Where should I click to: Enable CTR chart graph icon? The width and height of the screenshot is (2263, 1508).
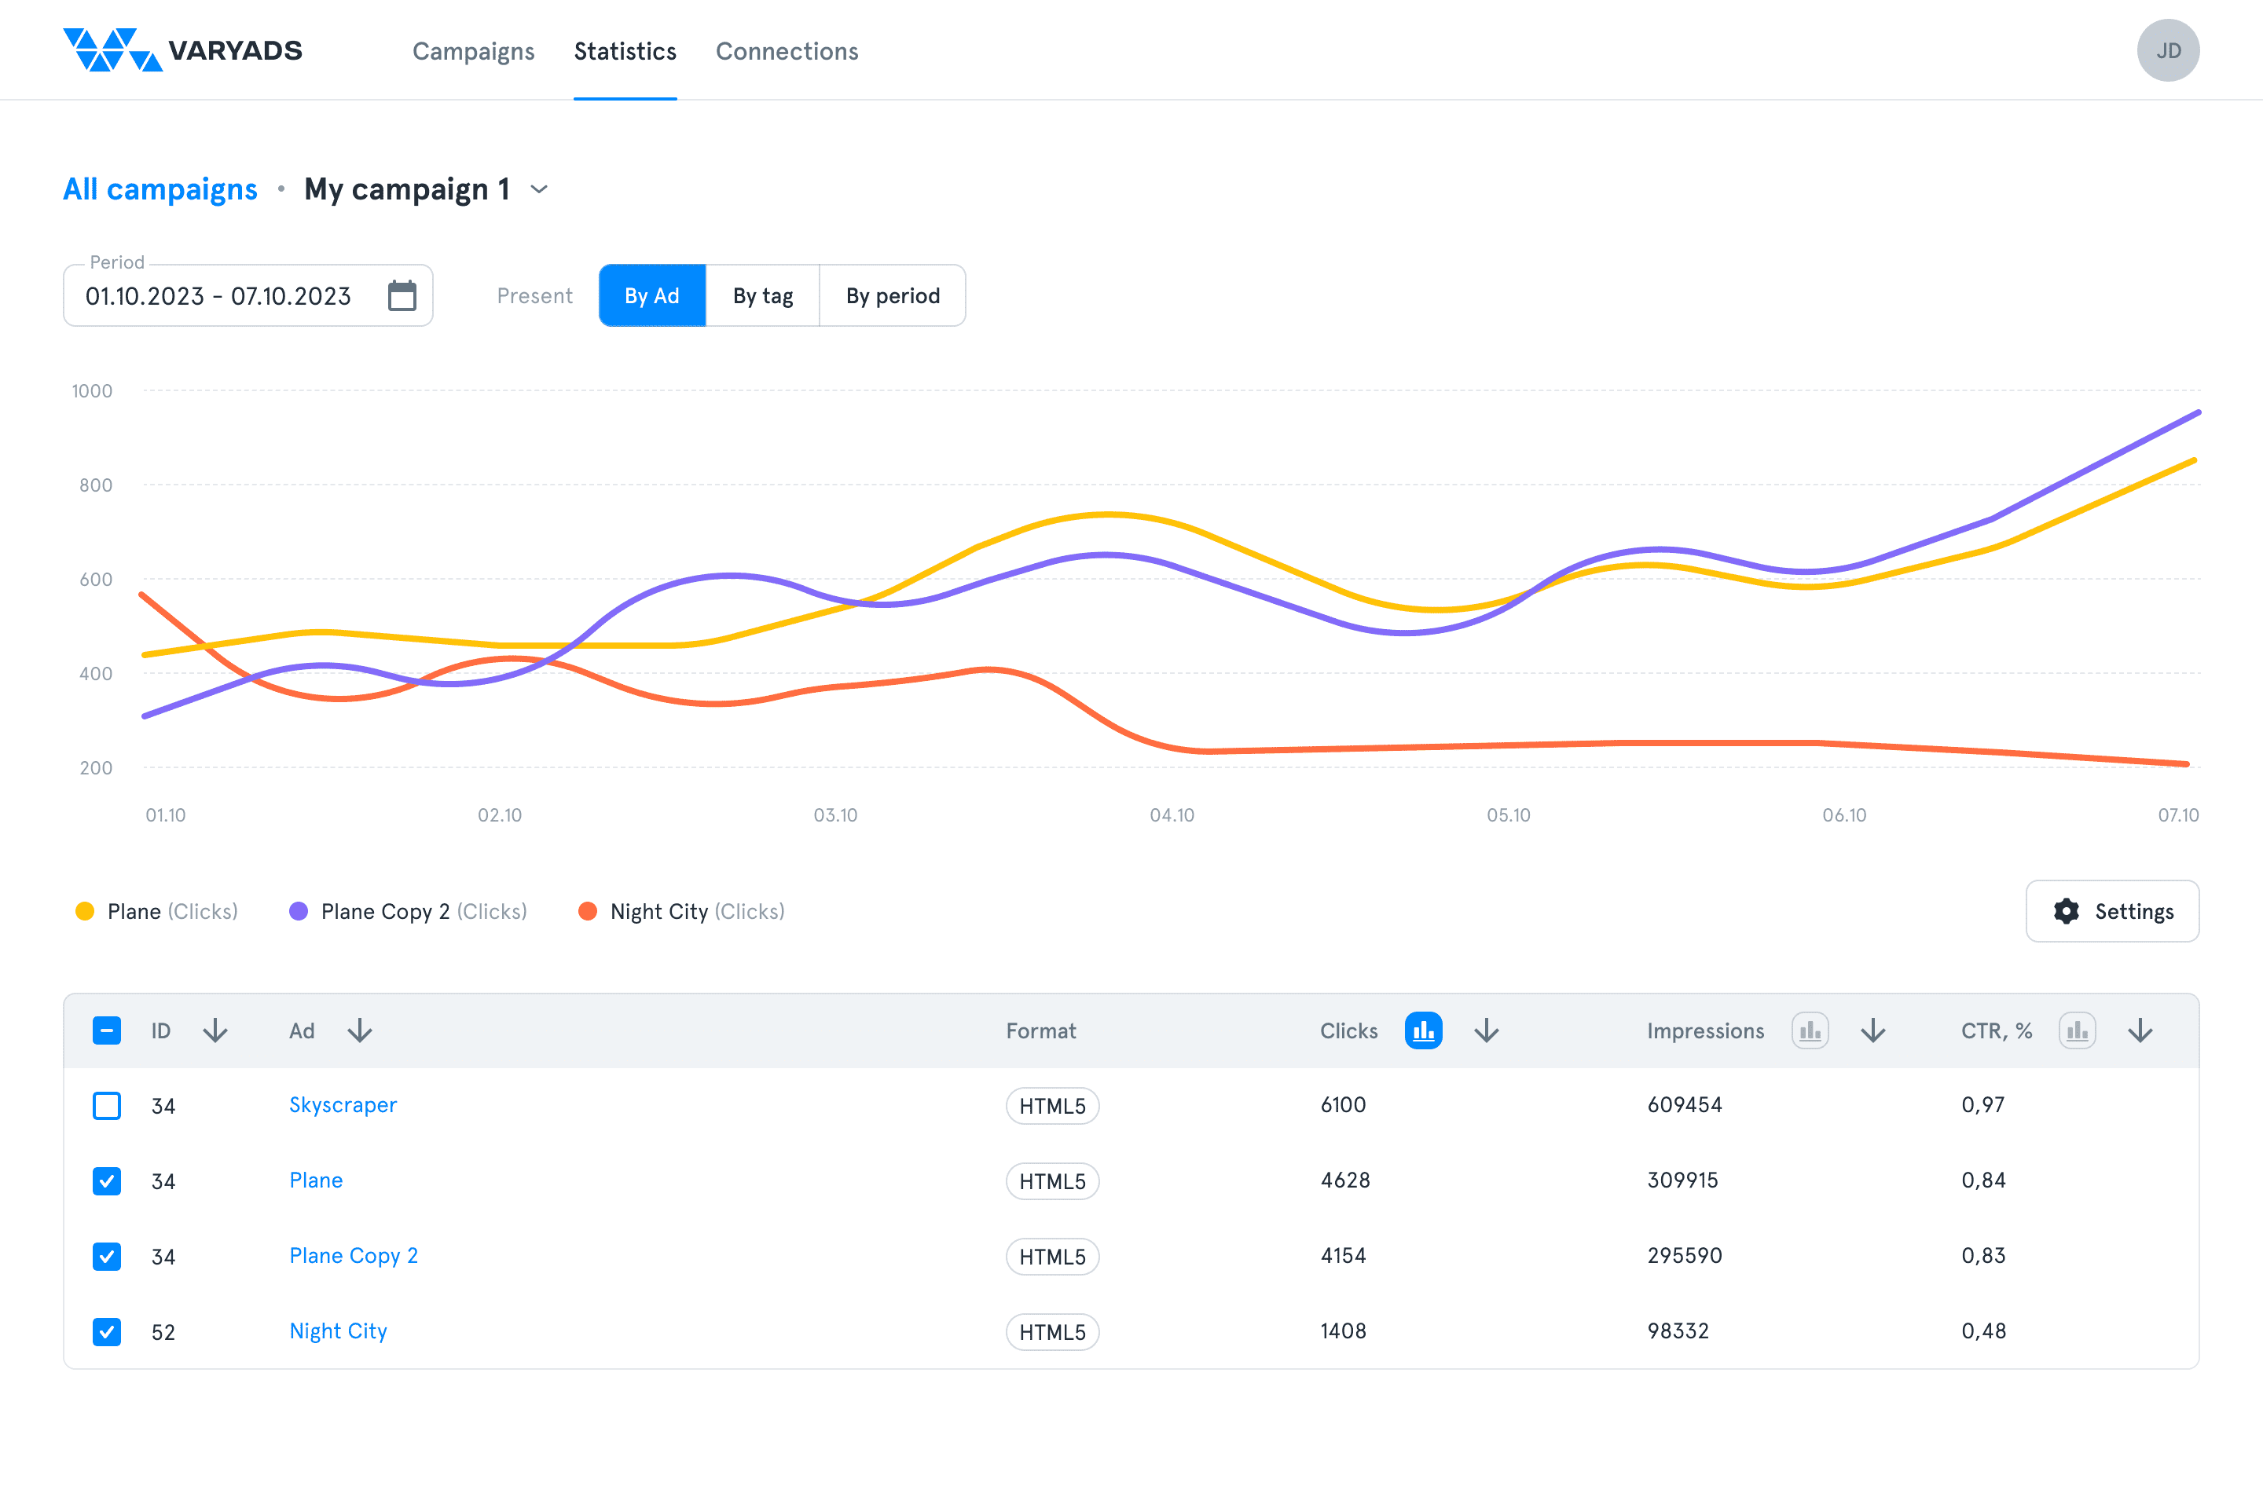2076,1031
